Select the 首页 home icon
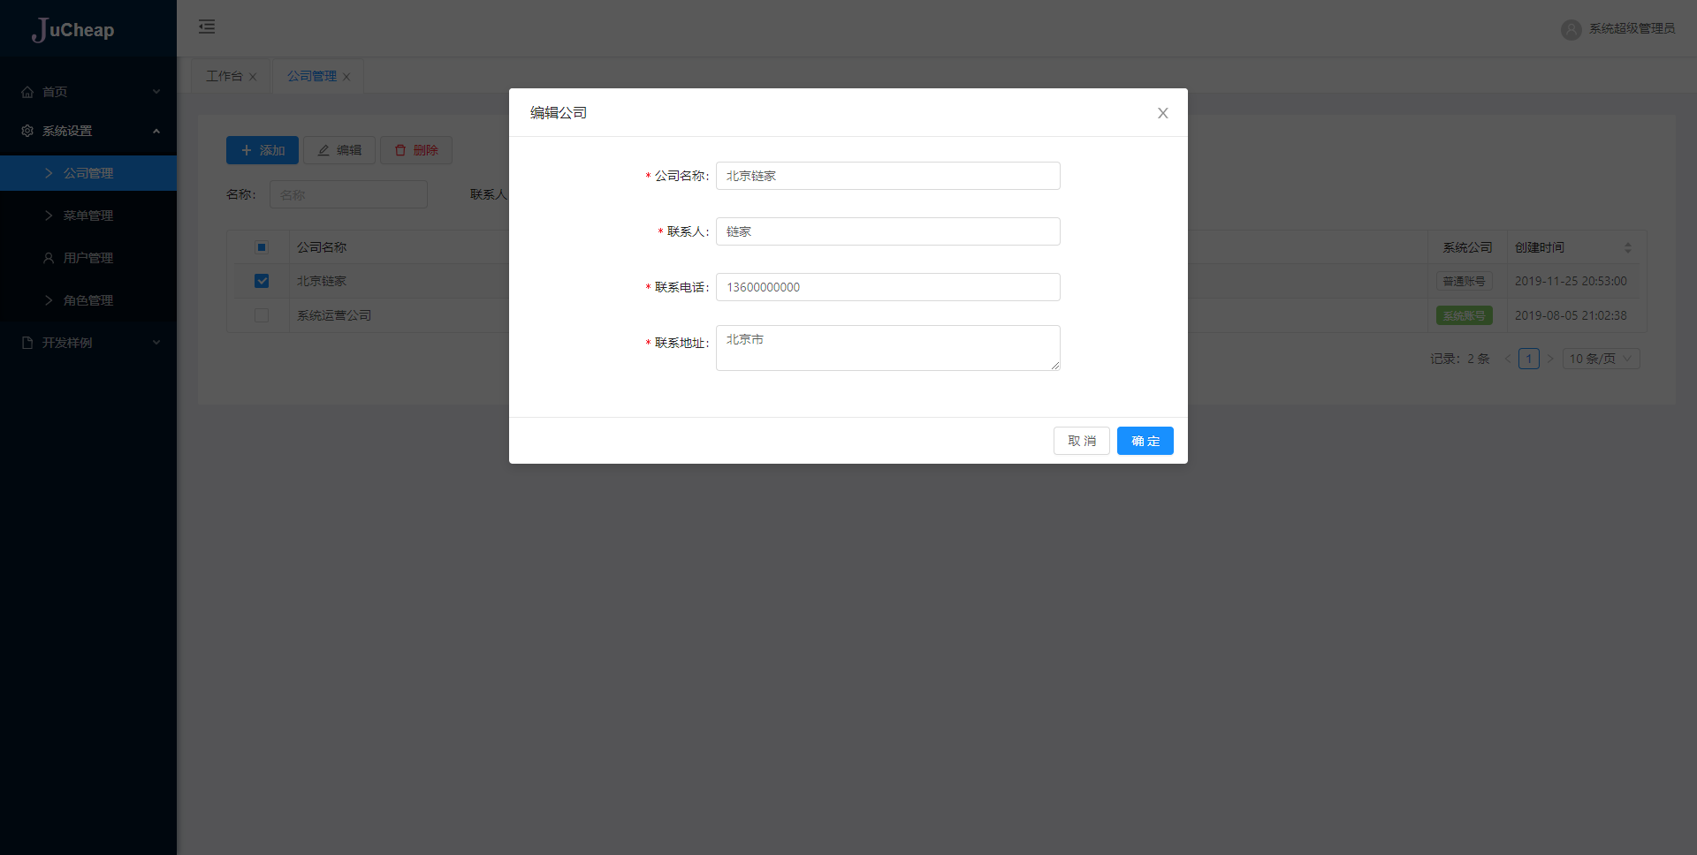 coord(26,92)
